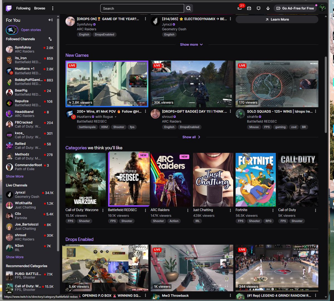This screenshot has width=334, height=301.
Task: Open options for Fortnite category
Action: [273, 210]
